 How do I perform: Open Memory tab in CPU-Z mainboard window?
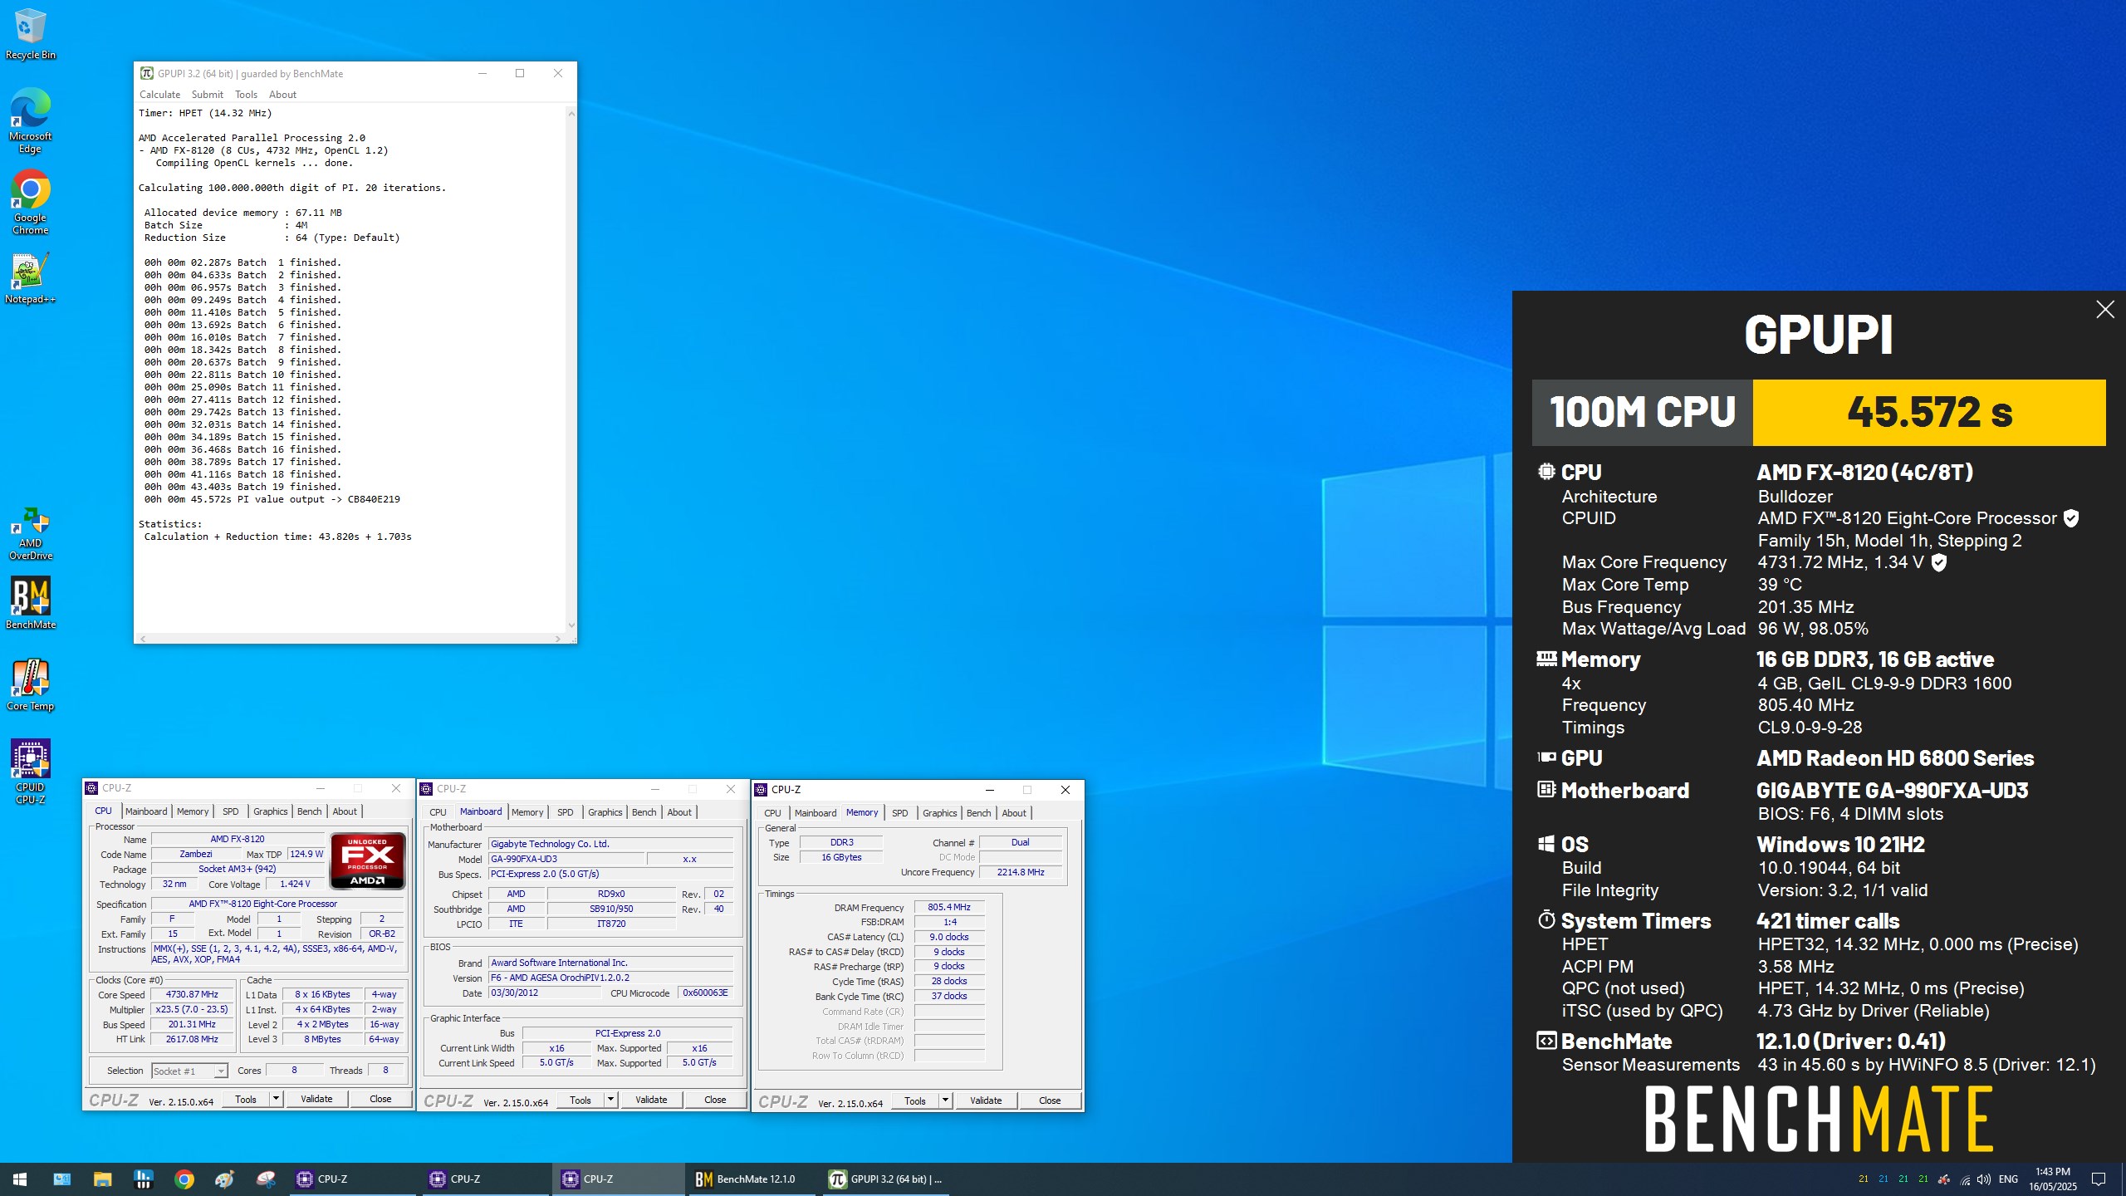(527, 812)
